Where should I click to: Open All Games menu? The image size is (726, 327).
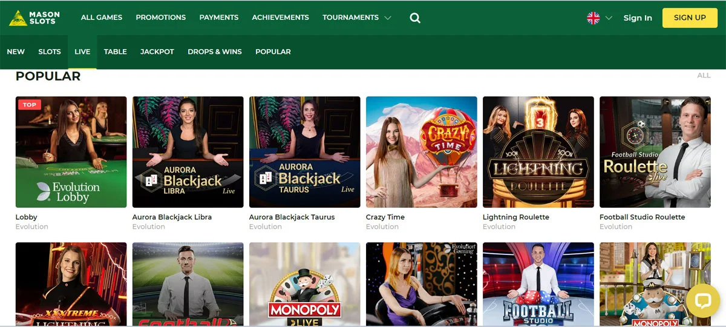[102, 18]
